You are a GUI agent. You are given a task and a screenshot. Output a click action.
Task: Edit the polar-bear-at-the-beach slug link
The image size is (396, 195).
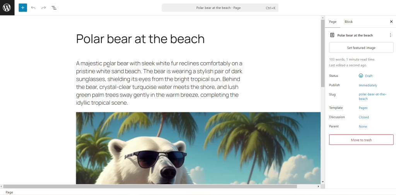372,97
